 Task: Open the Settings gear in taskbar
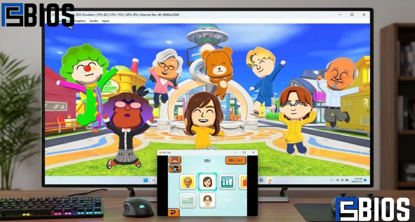(261, 180)
